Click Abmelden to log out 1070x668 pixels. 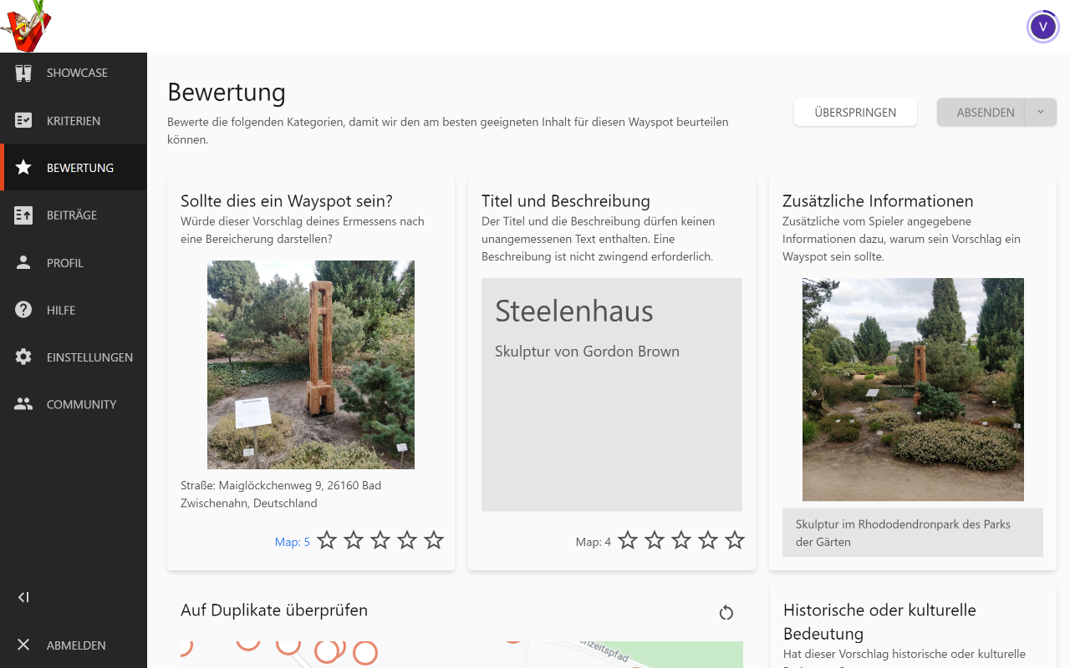[x=75, y=645]
